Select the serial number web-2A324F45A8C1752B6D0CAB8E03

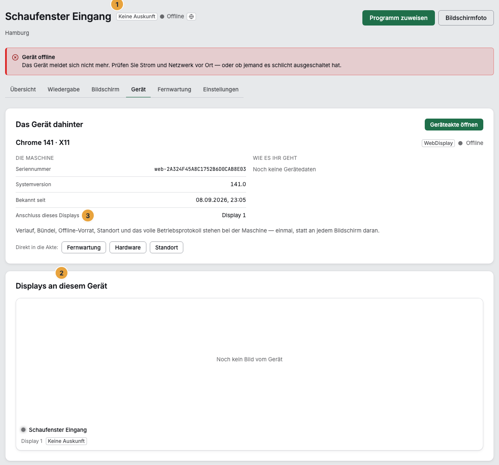tap(200, 169)
